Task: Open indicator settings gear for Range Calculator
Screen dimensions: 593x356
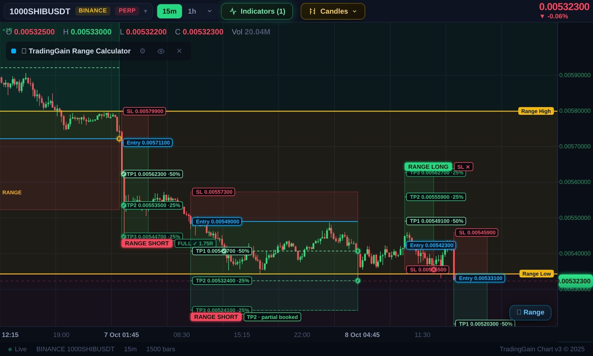Action: point(143,51)
